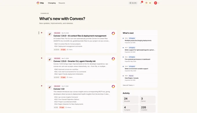Open Data Region: Canada roadmap item

(132, 78)
